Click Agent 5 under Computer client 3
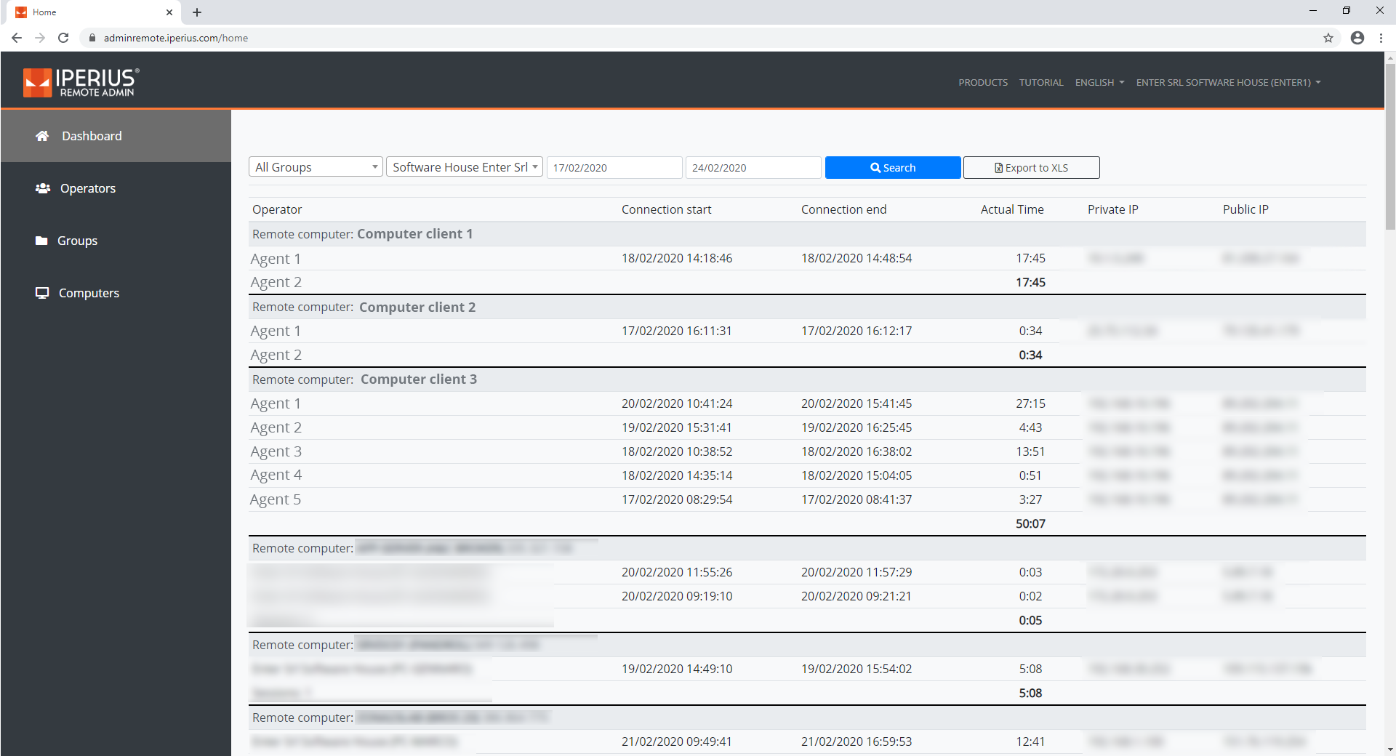The height and width of the screenshot is (756, 1396). click(276, 499)
